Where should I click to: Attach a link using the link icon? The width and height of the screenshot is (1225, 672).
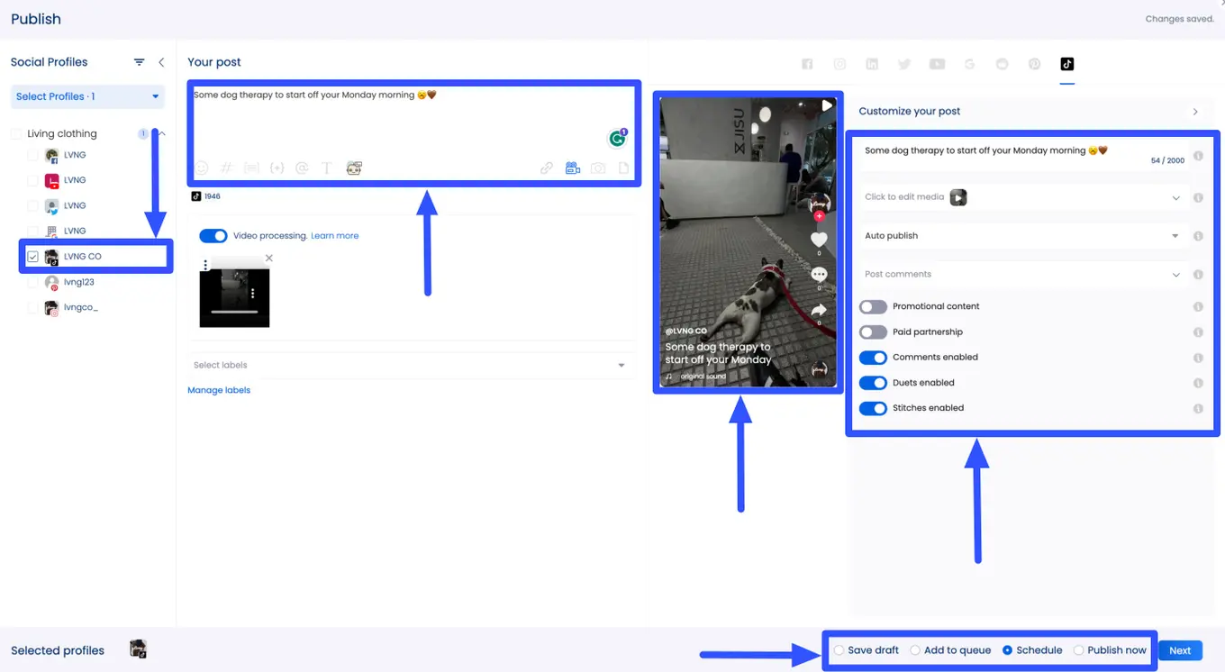click(x=547, y=168)
